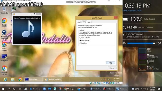Close the Not My Fault dialog

pos(116,17)
